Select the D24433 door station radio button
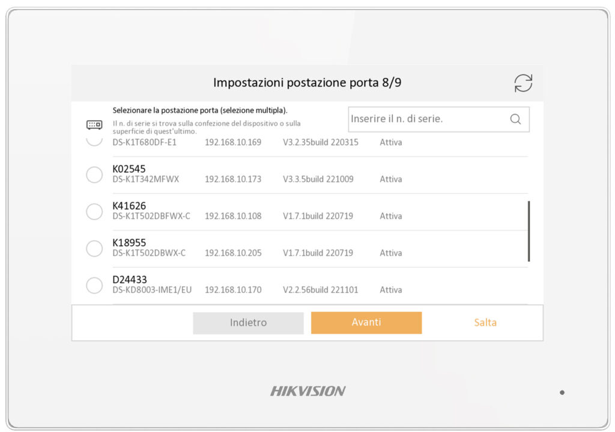 click(94, 286)
